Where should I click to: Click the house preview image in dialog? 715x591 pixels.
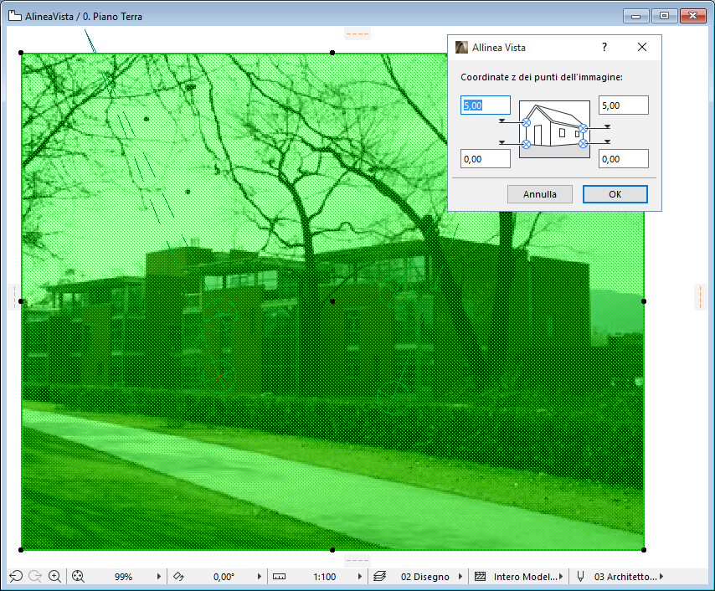[x=554, y=130]
